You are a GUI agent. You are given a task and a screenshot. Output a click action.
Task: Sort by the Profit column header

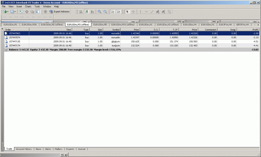coord(248,30)
